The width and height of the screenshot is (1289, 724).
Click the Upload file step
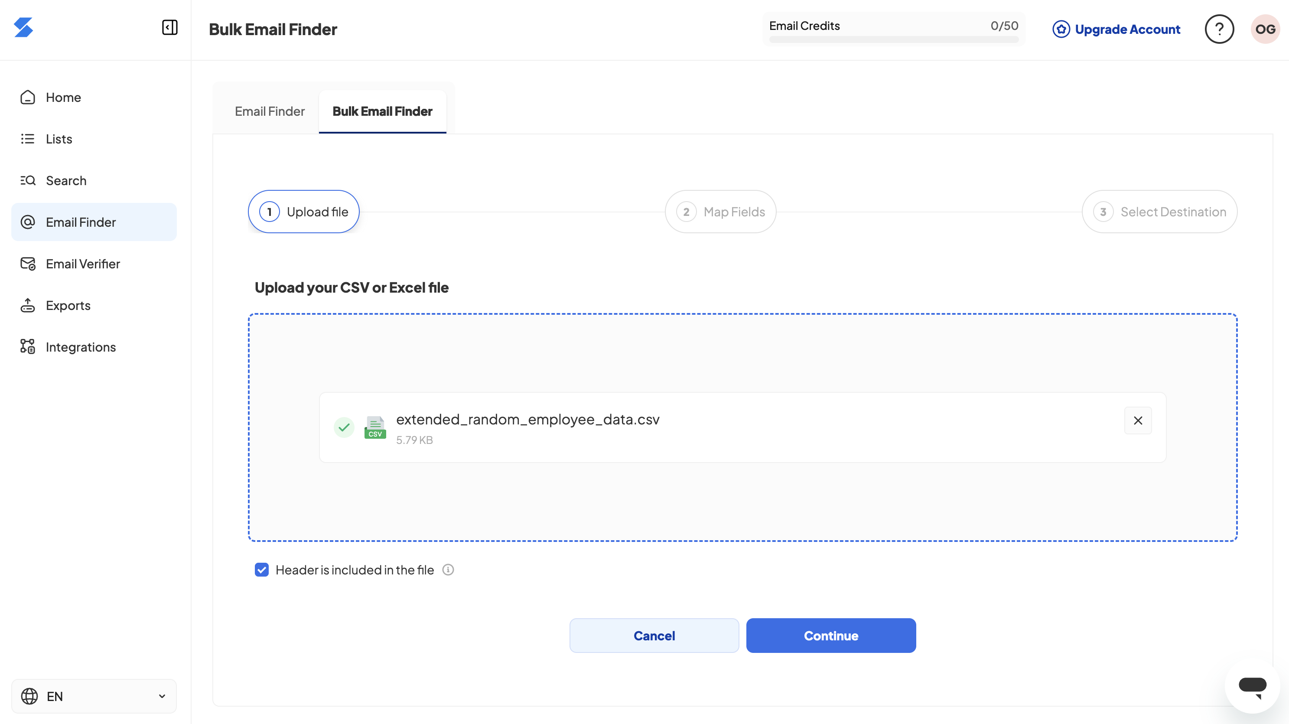tap(304, 212)
